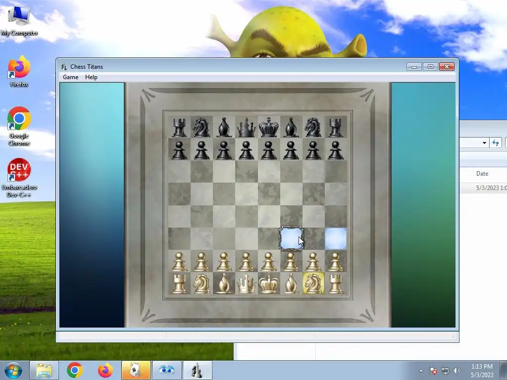Click the Date column header in background window
Screen dimensions: 507x380
pyautogui.click(x=482, y=174)
